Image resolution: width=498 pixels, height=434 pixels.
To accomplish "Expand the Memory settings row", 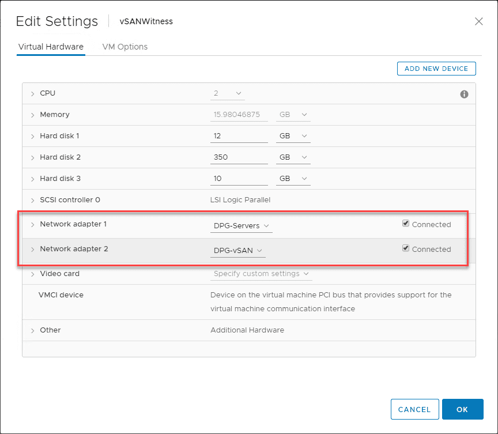I will click(32, 115).
